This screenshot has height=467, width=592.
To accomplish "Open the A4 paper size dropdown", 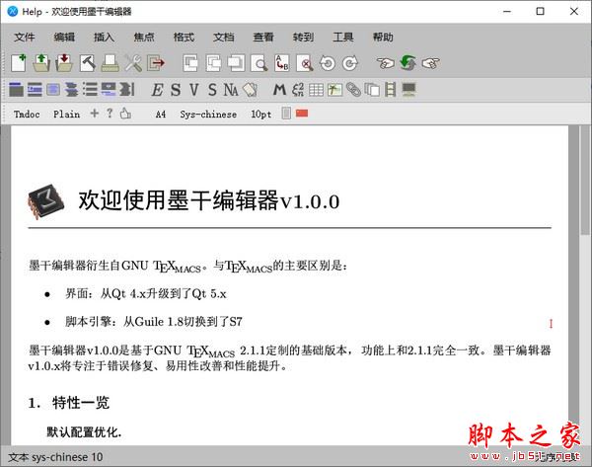I will (x=161, y=115).
